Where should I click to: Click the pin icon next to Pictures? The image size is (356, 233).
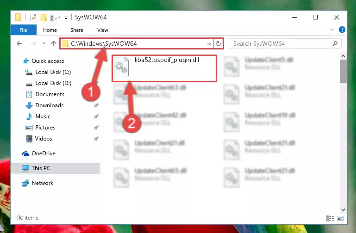click(96, 128)
